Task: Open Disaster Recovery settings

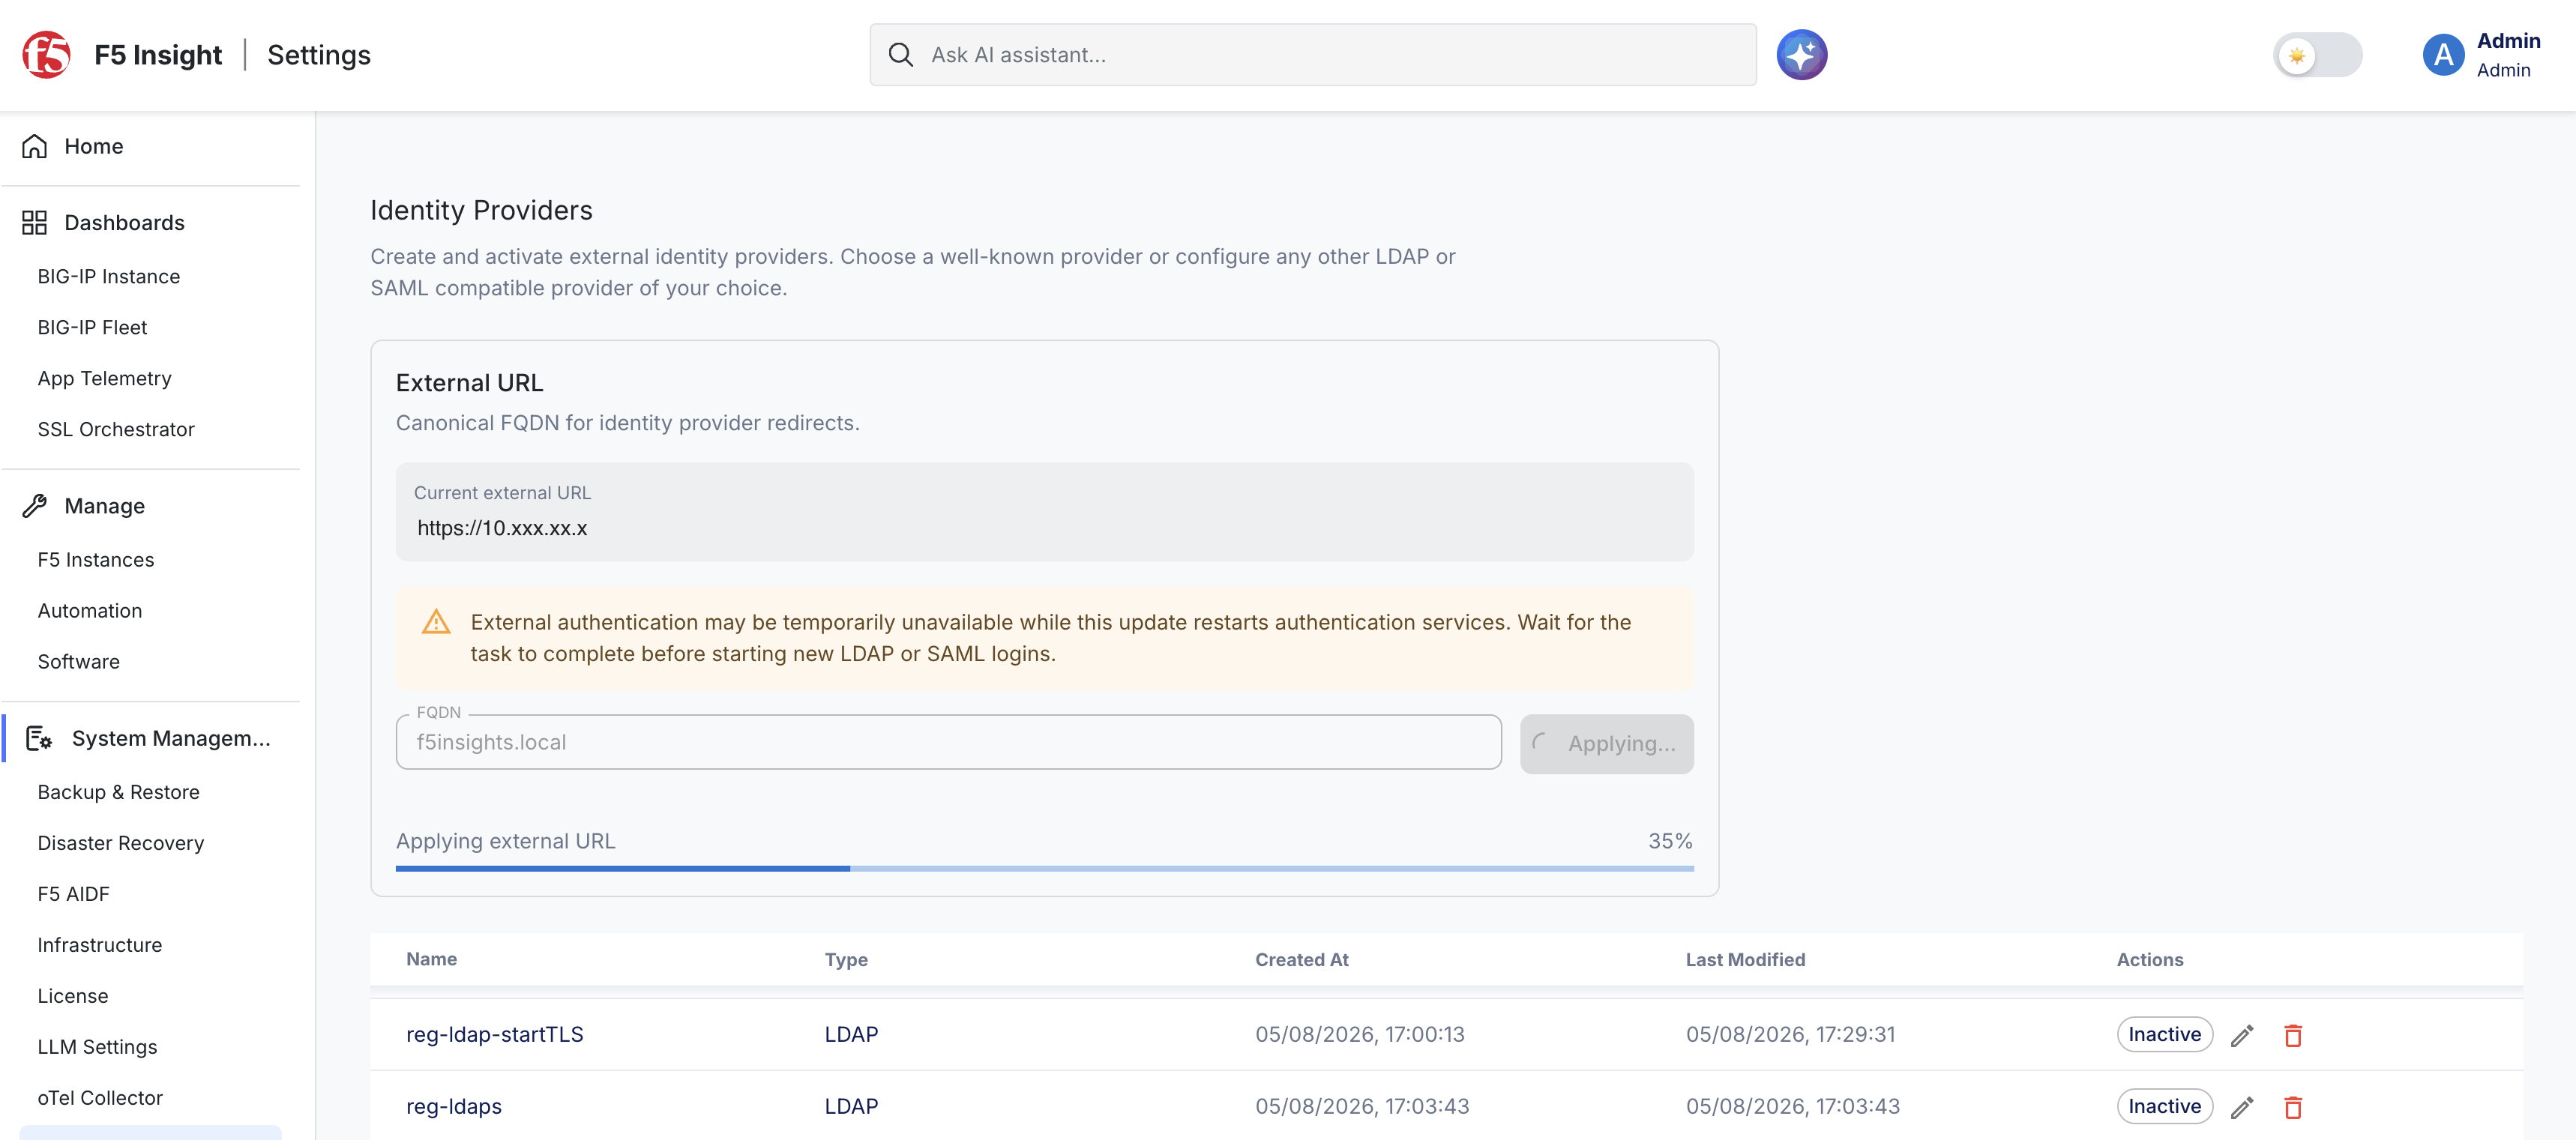Action: 121,843
